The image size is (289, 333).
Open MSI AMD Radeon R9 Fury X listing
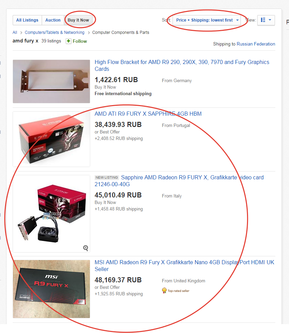click(184, 266)
